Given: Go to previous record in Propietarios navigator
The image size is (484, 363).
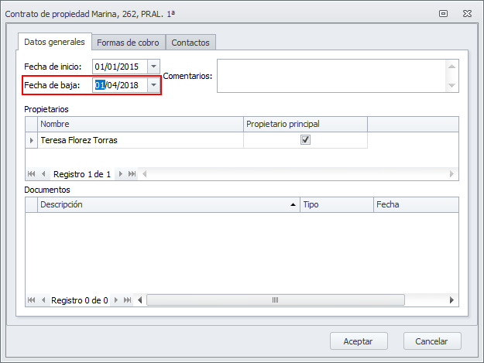Looking at the screenshot, I should pyautogui.click(x=43, y=174).
